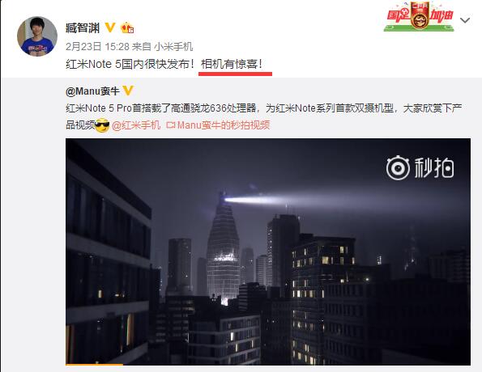
Task: Open the @Manu蛮牛 profile link
Action: [92, 91]
